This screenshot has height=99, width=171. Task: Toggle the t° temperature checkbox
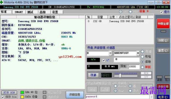click(104, 60)
